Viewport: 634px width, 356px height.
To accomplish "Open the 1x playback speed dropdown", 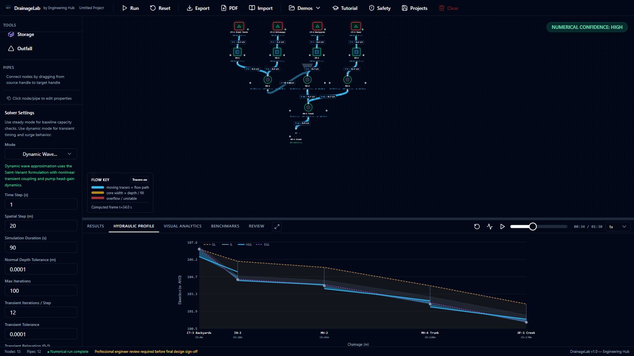I will (x=618, y=227).
